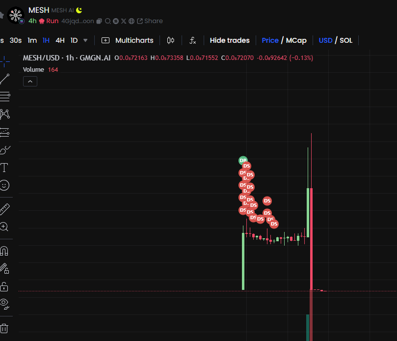This screenshot has width=397, height=341.
Task: Click the red Run chef-hat tag
Action: 49,21
